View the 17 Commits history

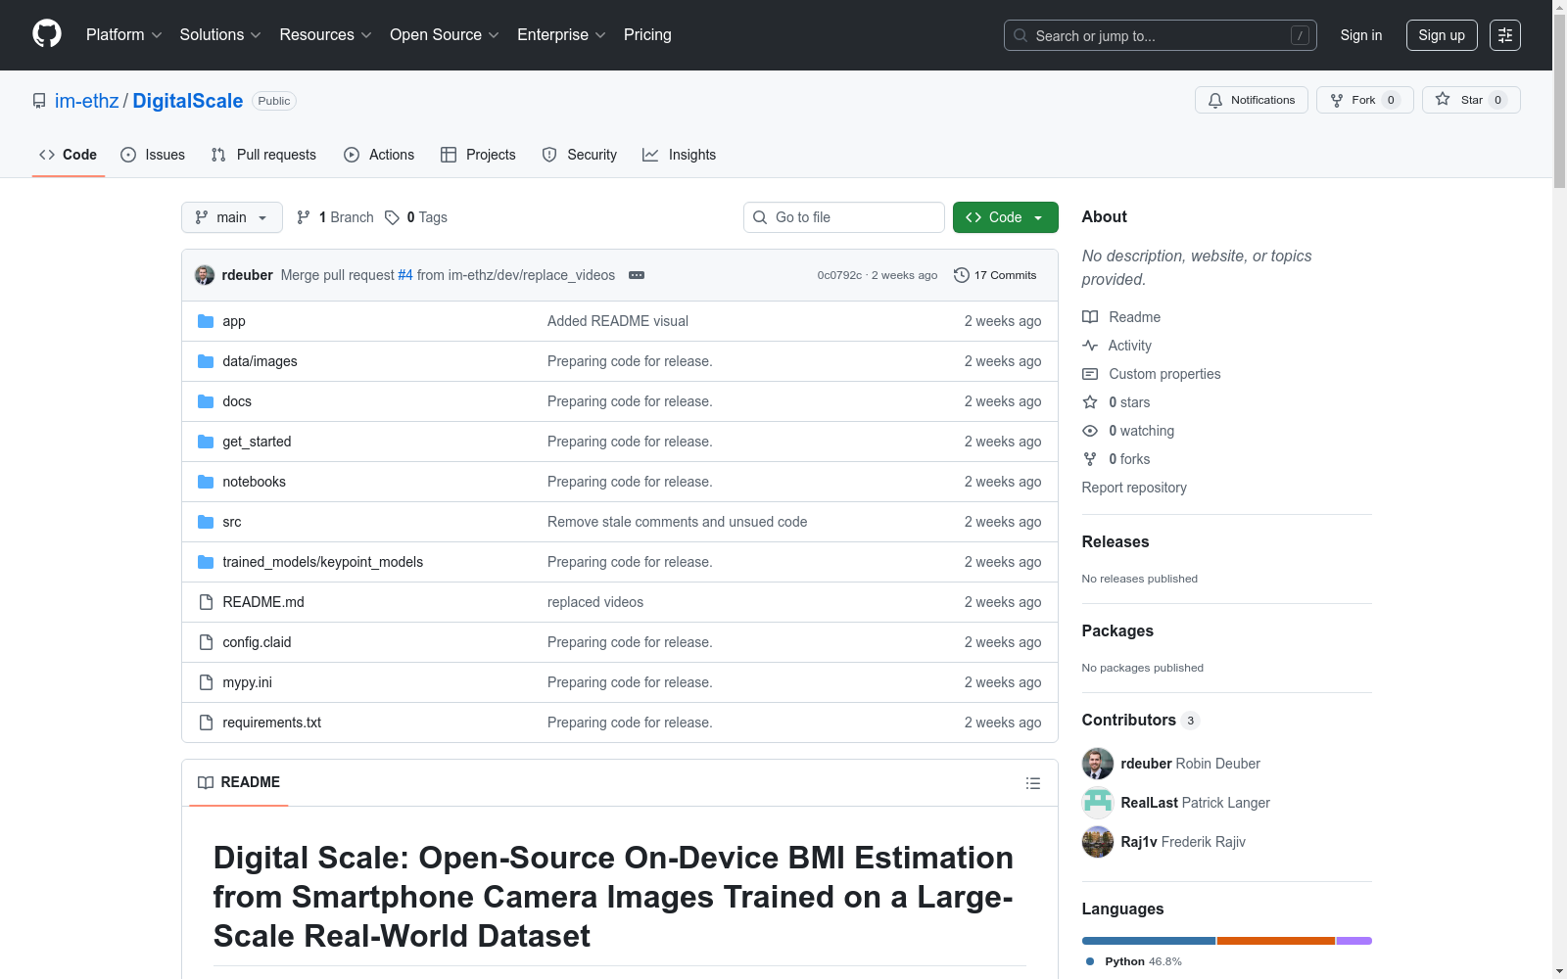(x=995, y=275)
